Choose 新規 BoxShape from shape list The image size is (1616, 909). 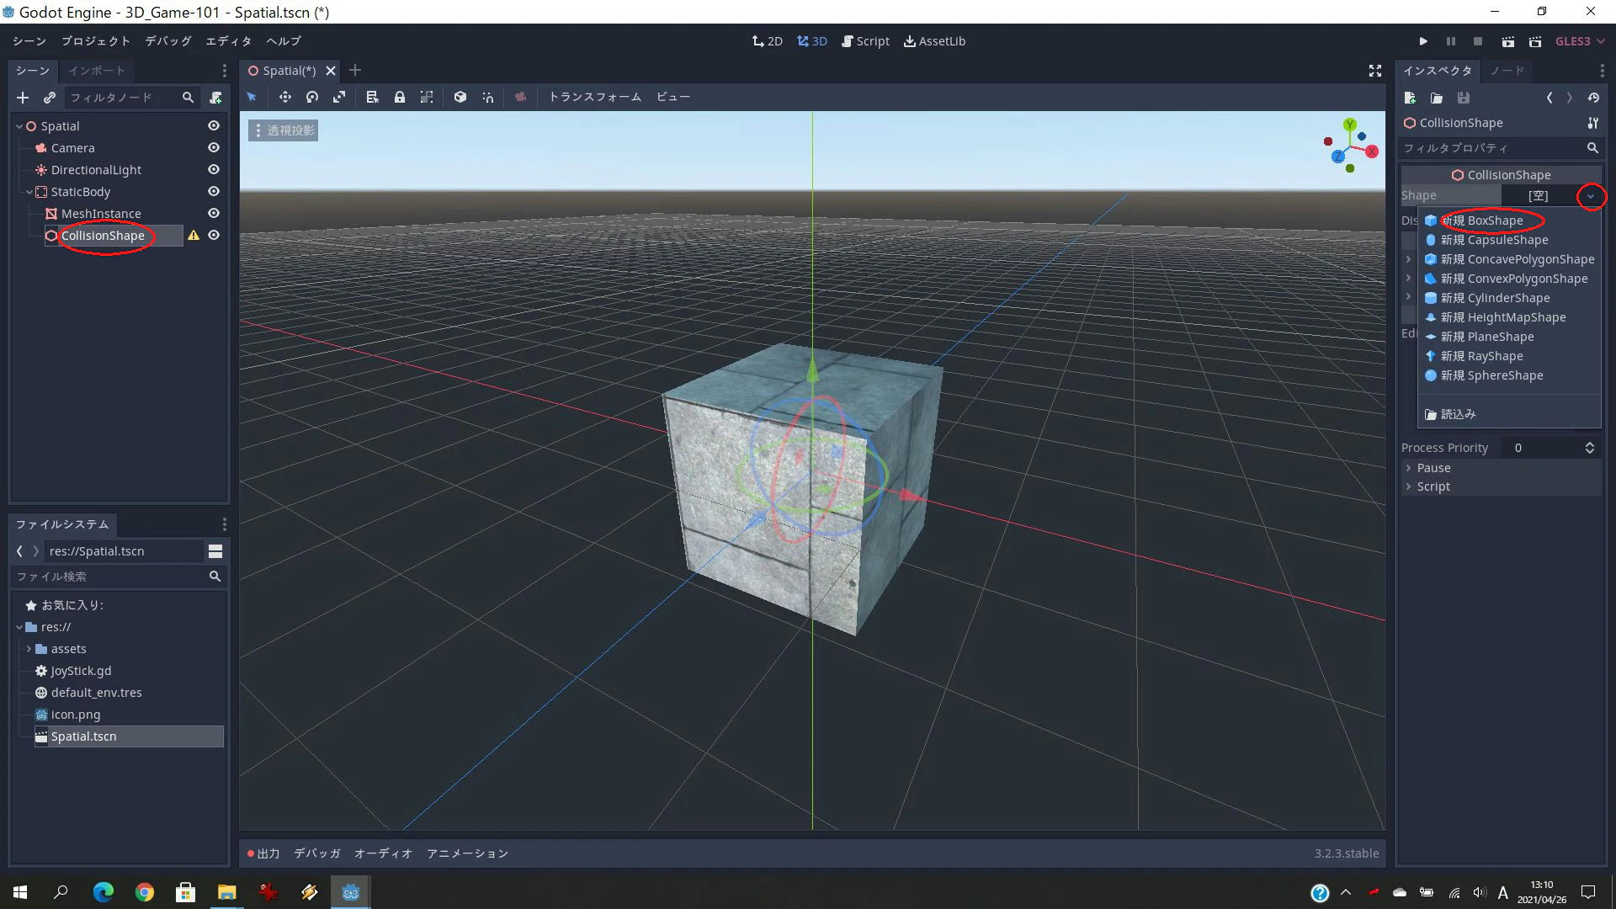(1483, 221)
